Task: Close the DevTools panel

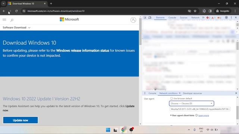Action: tap(236, 17)
